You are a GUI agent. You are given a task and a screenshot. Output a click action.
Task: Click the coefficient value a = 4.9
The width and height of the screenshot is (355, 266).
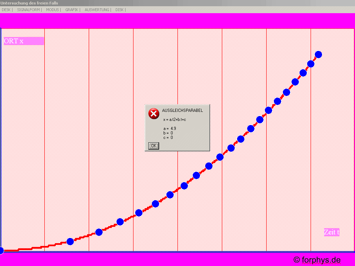click(x=170, y=128)
